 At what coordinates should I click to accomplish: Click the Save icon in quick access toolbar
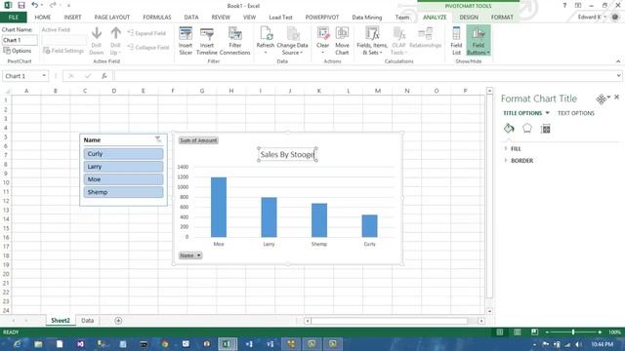(21, 5)
